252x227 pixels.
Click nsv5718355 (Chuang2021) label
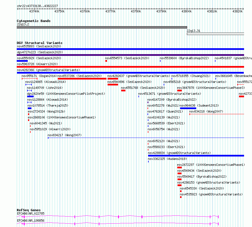191,76
